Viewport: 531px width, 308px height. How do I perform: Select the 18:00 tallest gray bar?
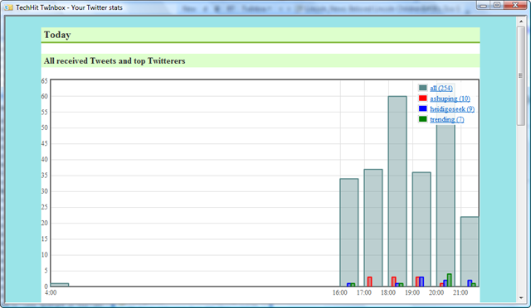tap(397, 191)
